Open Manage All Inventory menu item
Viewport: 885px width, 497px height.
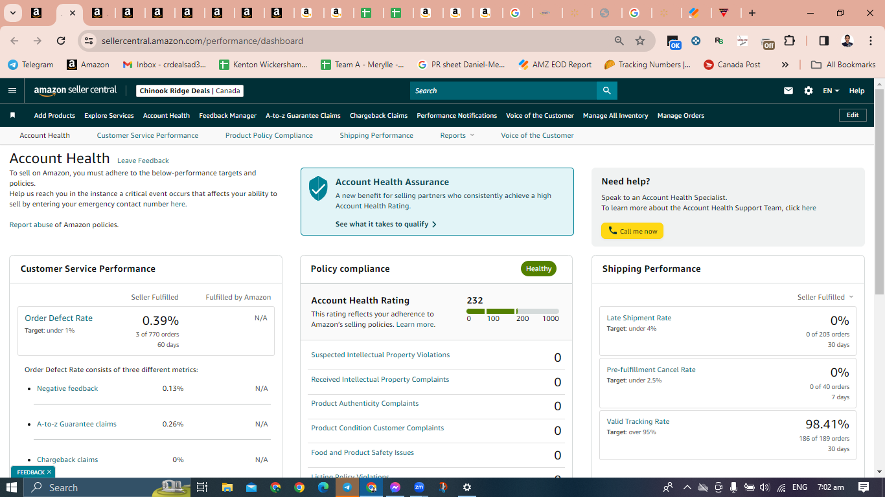[x=615, y=115]
